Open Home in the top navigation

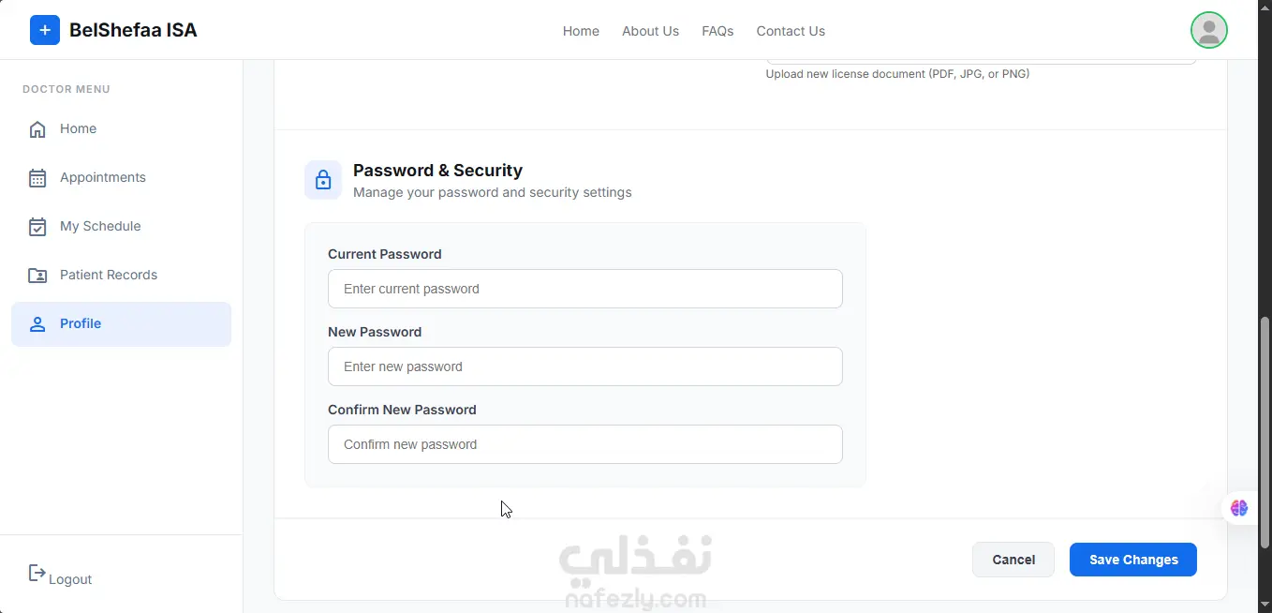click(581, 31)
